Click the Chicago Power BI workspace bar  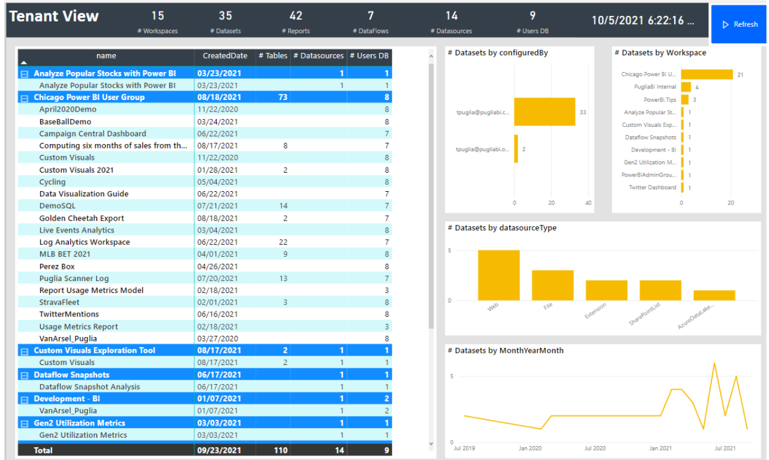pos(707,75)
